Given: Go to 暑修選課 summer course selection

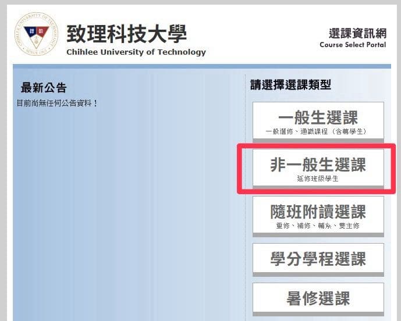Looking at the screenshot, I should [x=318, y=299].
